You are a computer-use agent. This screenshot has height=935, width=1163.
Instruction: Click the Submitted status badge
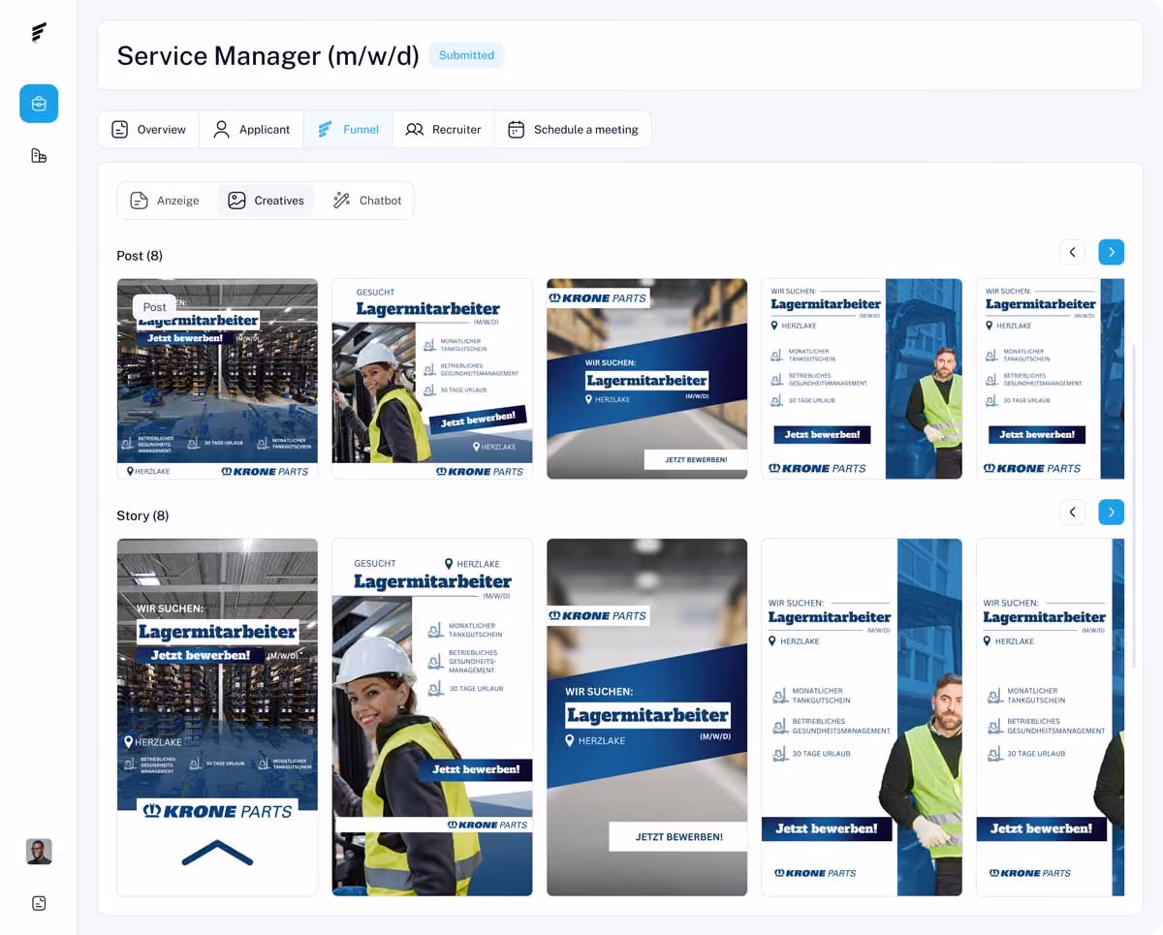tap(466, 55)
